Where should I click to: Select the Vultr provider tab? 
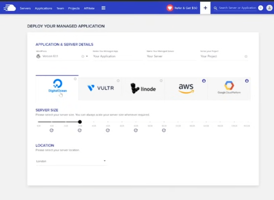pyautogui.click(x=100, y=89)
